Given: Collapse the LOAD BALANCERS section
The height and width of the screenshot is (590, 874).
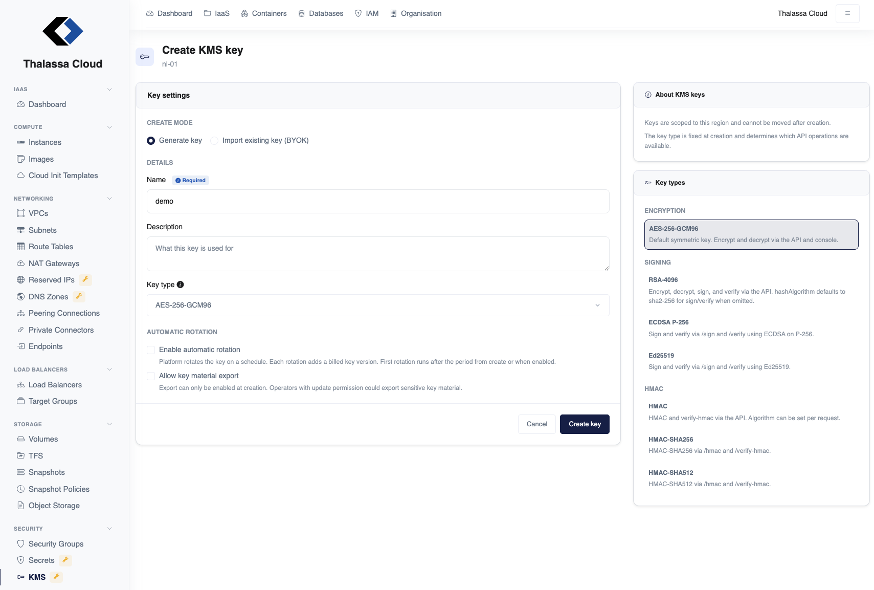Looking at the screenshot, I should tap(109, 369).
